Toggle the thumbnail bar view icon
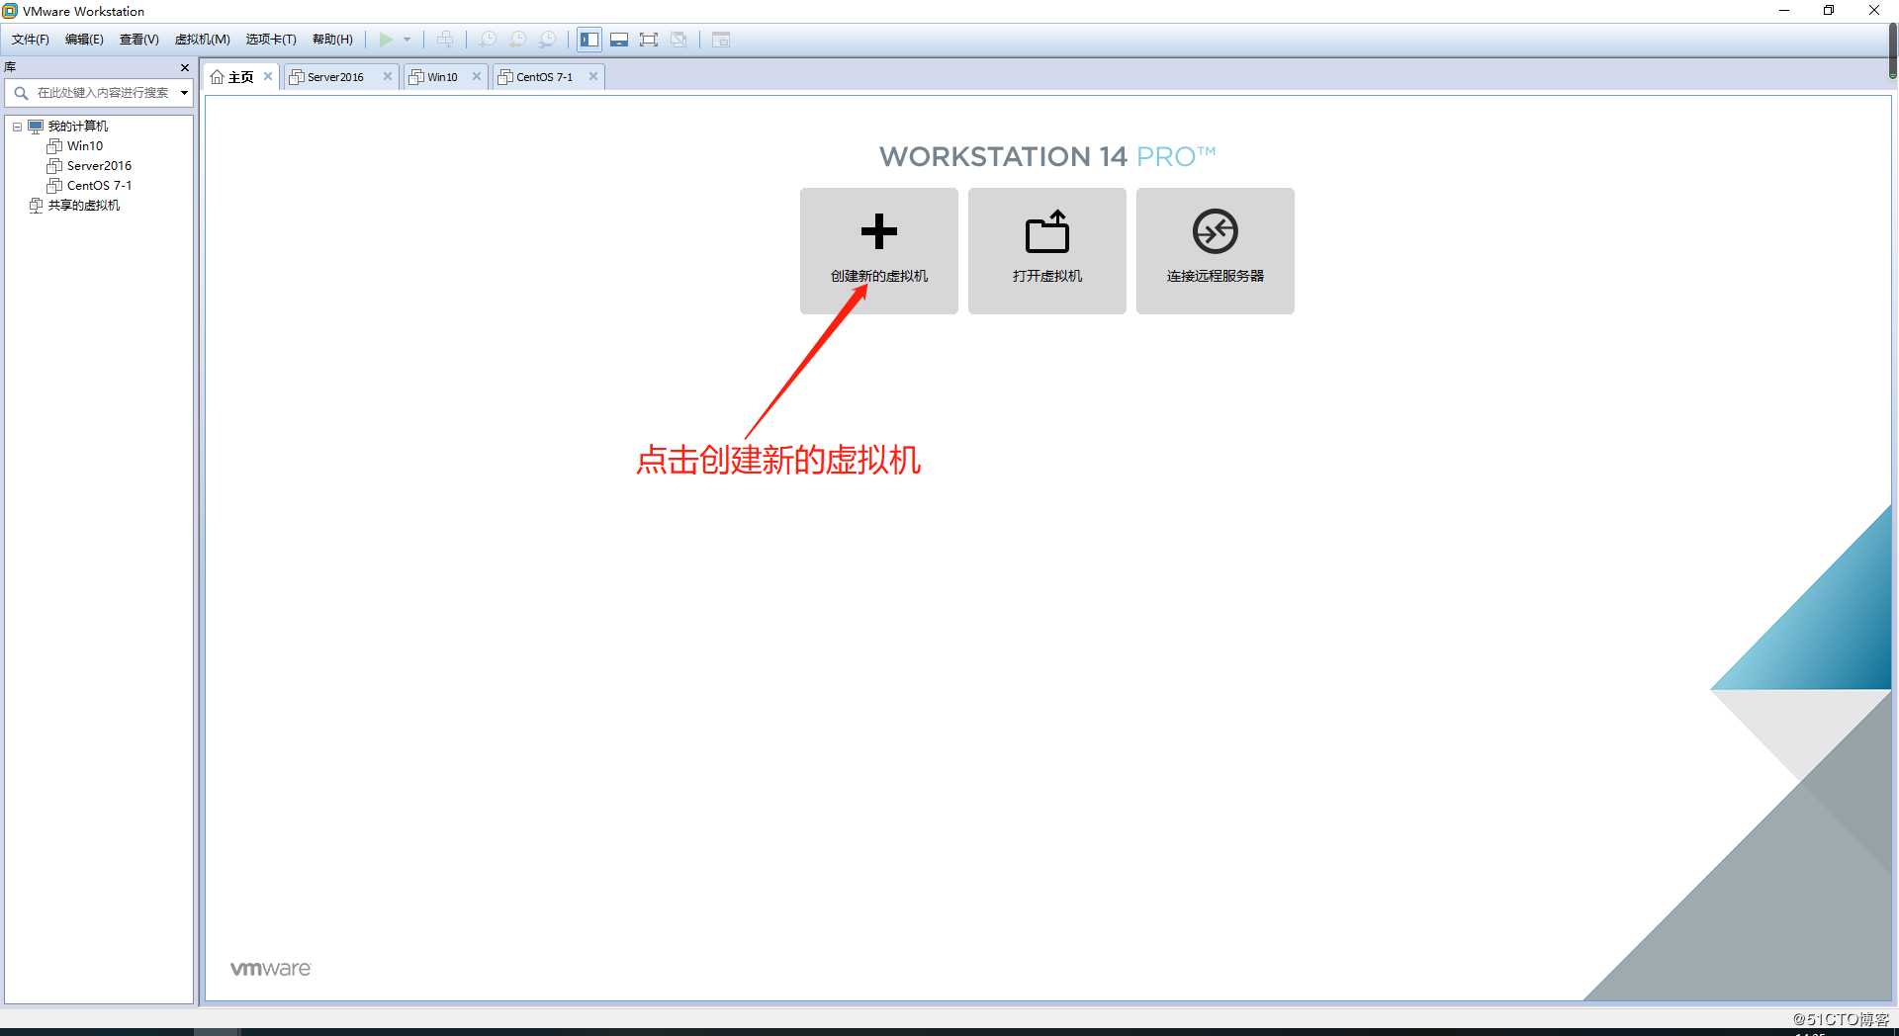This screenshot has width=1899, height=1036. point(619,40)
